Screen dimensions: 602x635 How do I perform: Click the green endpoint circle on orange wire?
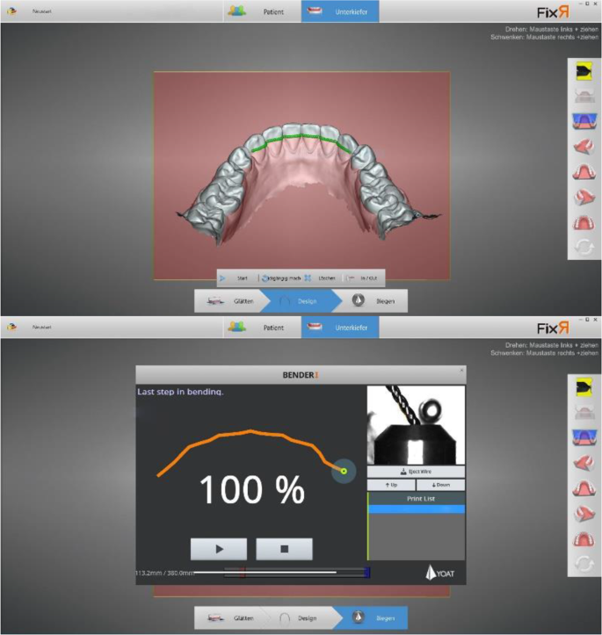pyautogui.click(x=344, y=471)
